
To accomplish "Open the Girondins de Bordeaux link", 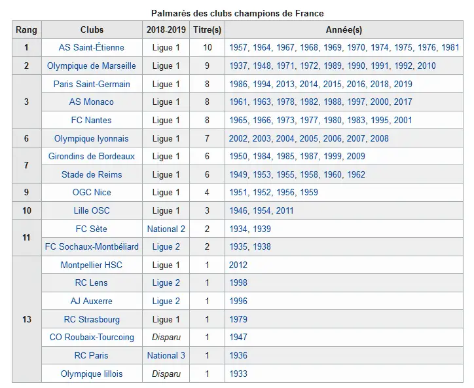I will click(x=91, y=156).
